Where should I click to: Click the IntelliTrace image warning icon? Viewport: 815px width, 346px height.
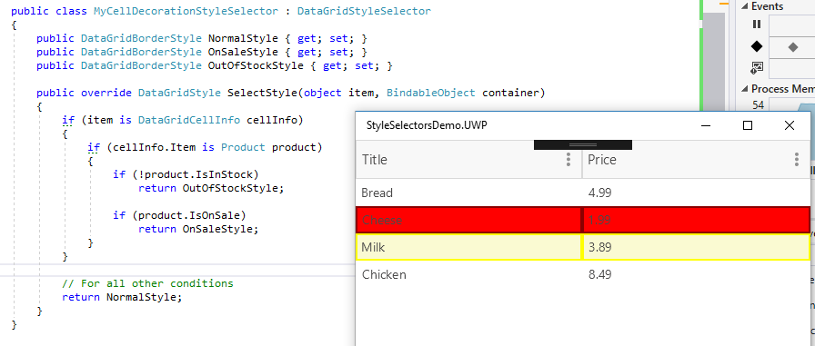(757, 68)
